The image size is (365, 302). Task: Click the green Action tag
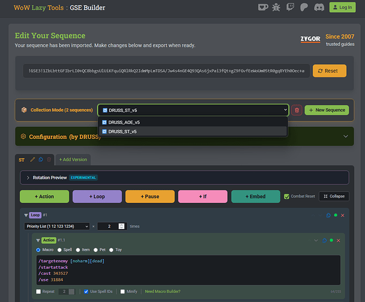pyautogui.click(x=49, y=240)
